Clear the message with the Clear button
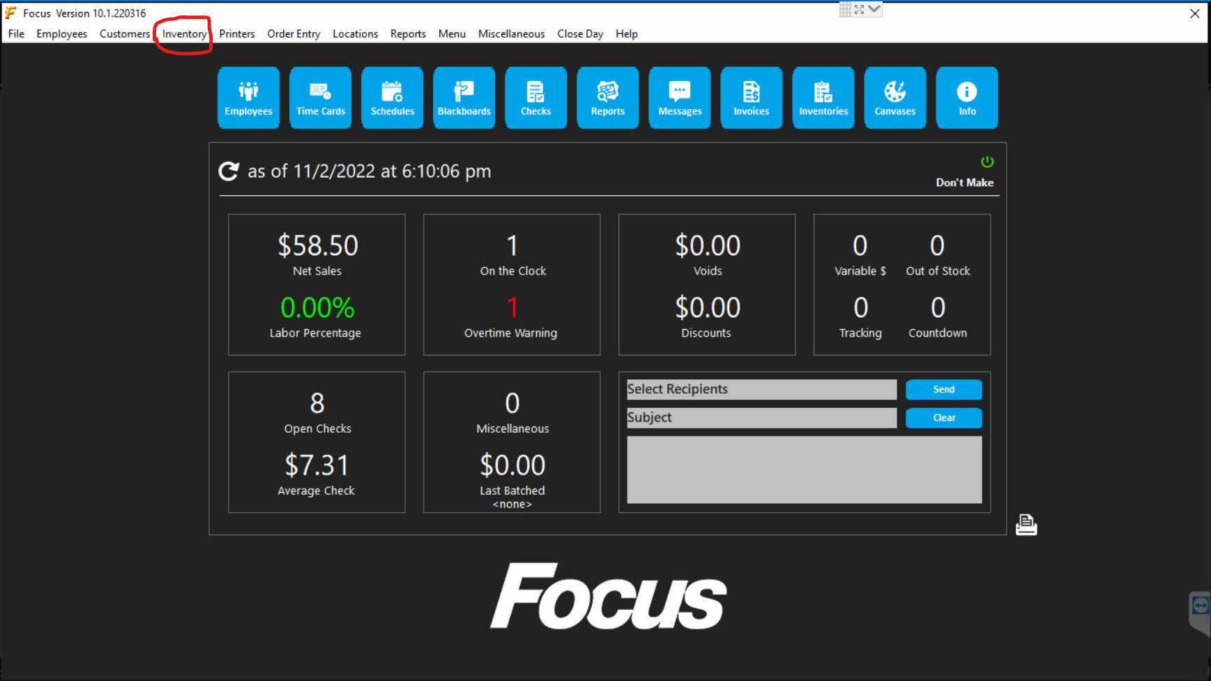The width and height of the screenshot is (1211, 681). 943,418
